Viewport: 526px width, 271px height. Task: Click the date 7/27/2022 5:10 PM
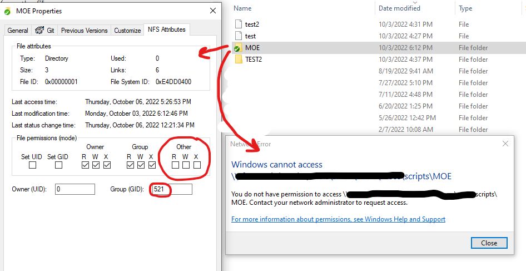(405, 82)
